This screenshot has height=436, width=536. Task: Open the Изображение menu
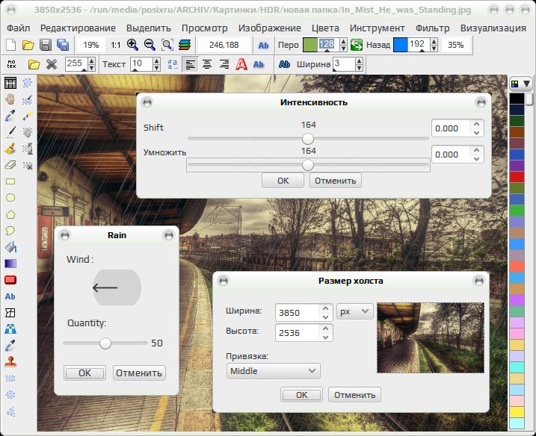pos(270,28)
